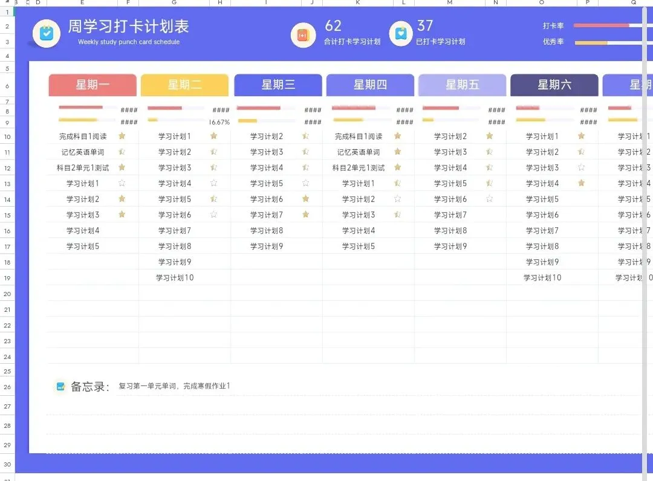Screen dimensions: 653x481
Task: Click 学习计划10 cell under 星期六
Action: [x=542, y=277]
